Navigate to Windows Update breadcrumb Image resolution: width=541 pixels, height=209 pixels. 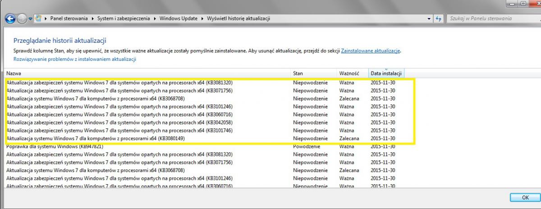point(179,18)
